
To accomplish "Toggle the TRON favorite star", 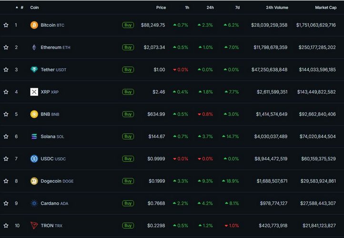I will [x=6, y=226].
